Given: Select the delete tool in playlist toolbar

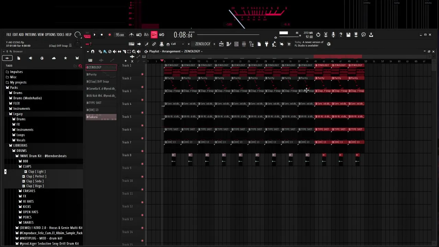Looking at the screenshot, I should pos(110,51).
